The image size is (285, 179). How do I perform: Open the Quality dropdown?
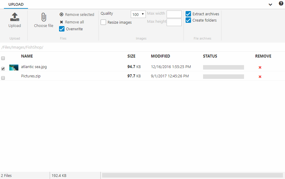[138, 14]
